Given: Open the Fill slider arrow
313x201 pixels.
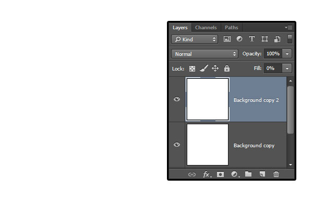Looking at the screenshot, I should 287,68.
